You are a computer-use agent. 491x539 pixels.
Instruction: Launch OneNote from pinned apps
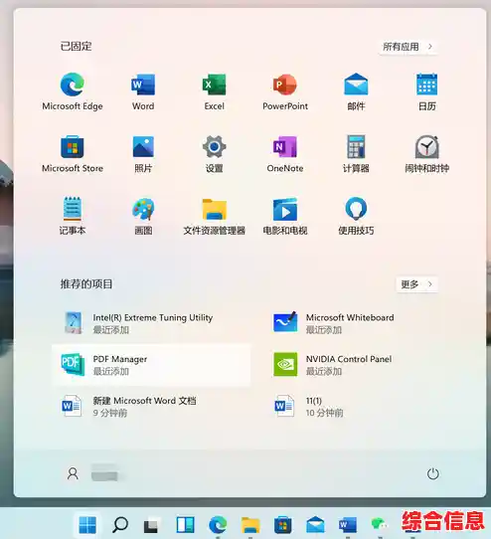(x=285, y=154)
